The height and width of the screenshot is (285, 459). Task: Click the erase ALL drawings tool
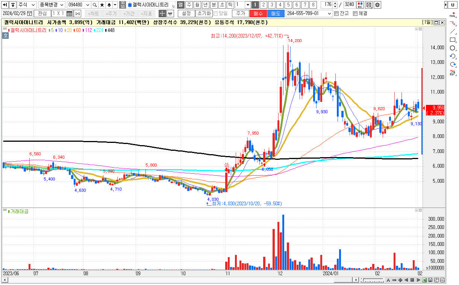point(453,73)
